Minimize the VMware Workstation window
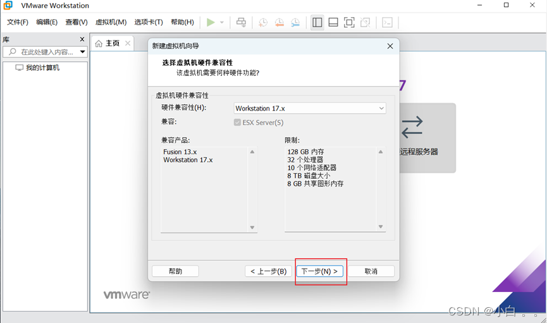The width and height of the screenshot is (547, 323). 480,5
